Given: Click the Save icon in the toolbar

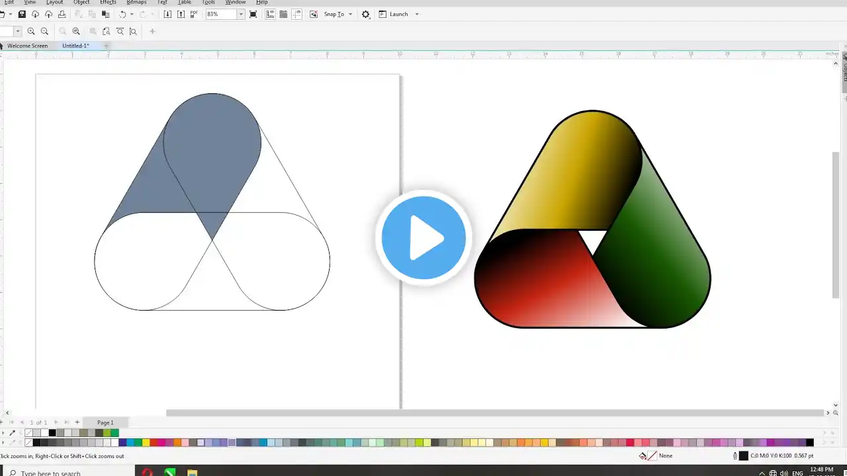Looking at the screenshot, I should 22,14.
